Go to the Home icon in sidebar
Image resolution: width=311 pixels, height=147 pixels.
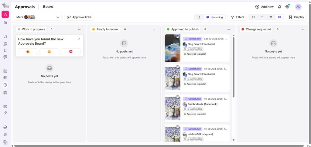(x=5, y=22)
